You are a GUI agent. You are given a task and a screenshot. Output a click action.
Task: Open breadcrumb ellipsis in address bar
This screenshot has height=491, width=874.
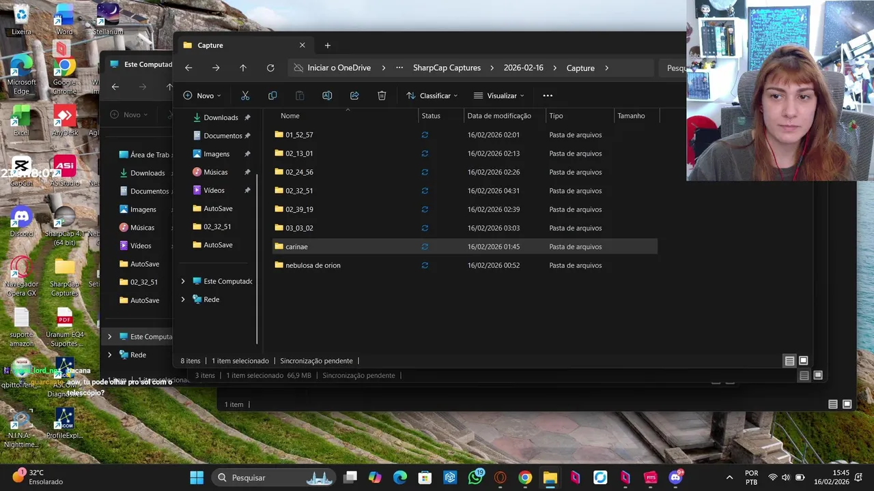coord(399,68)
